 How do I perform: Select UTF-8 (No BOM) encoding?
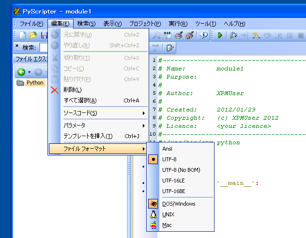click(x=181, y=170)
